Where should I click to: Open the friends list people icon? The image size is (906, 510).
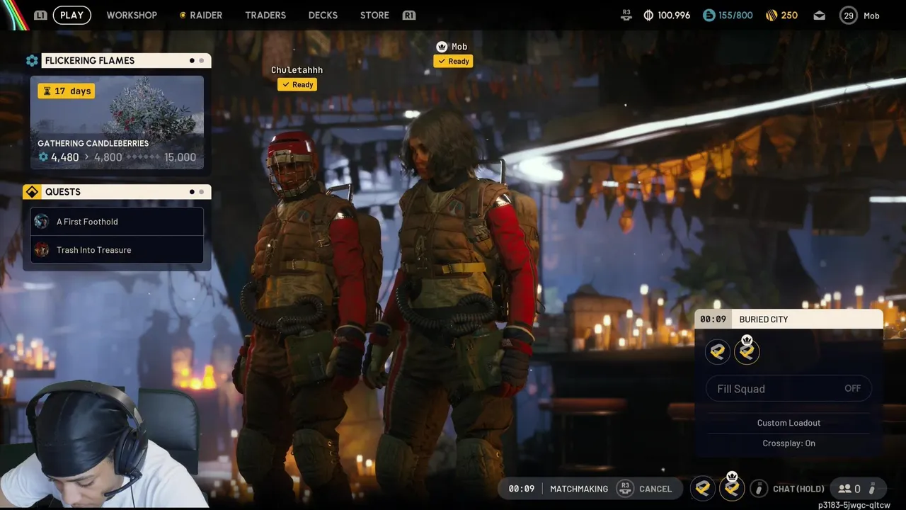coord(844,489)
